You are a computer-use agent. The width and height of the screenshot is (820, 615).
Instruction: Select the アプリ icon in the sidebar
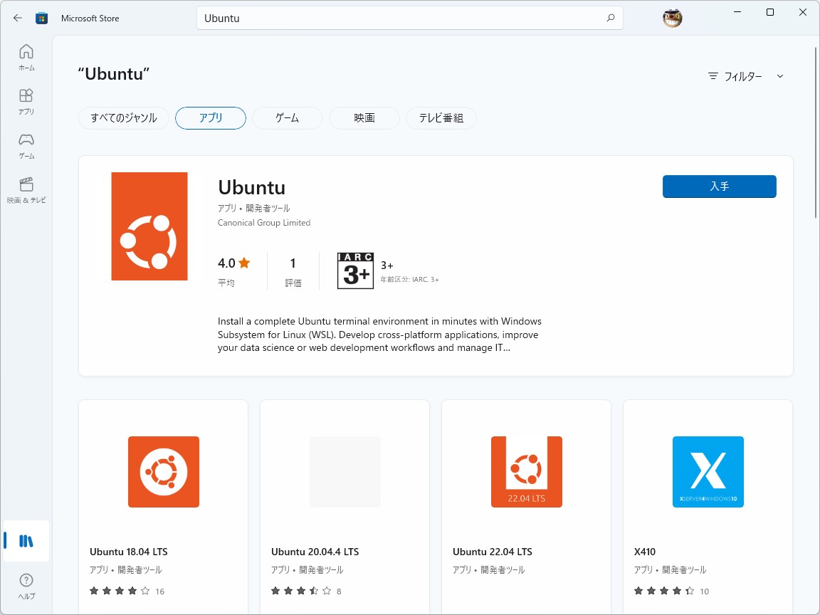(x=26, y=100)
